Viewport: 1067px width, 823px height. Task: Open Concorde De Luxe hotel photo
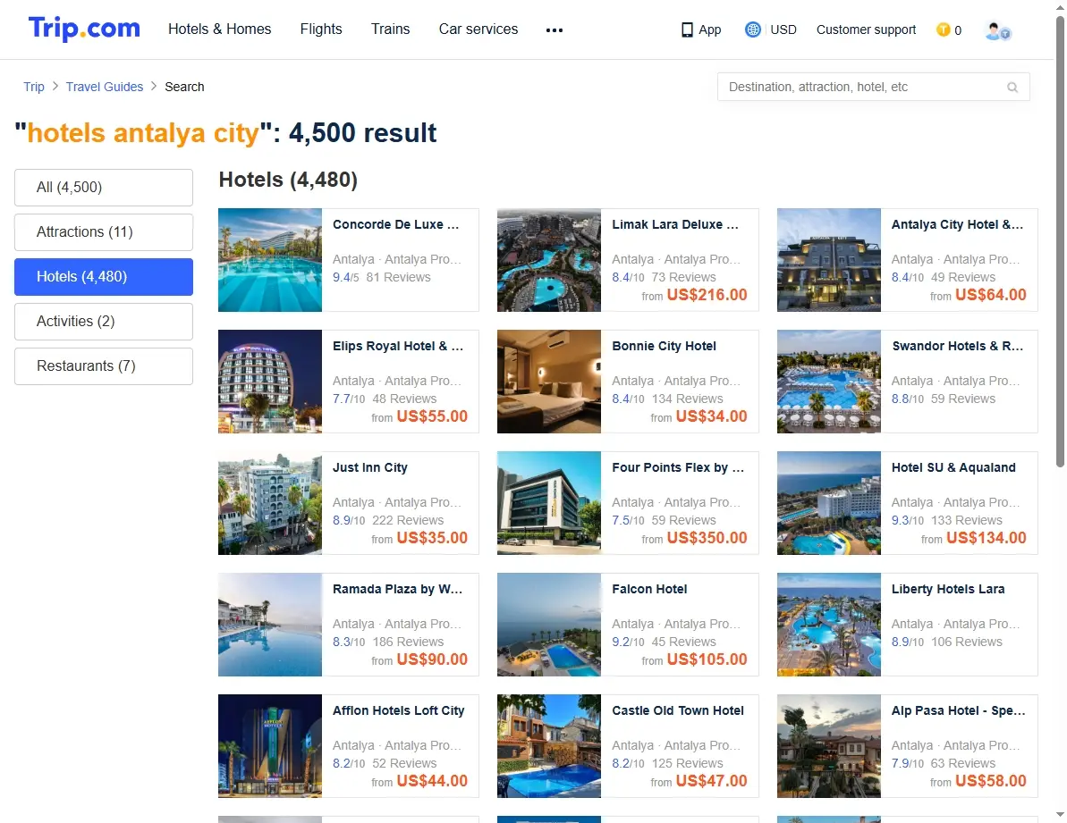point(270,260)
